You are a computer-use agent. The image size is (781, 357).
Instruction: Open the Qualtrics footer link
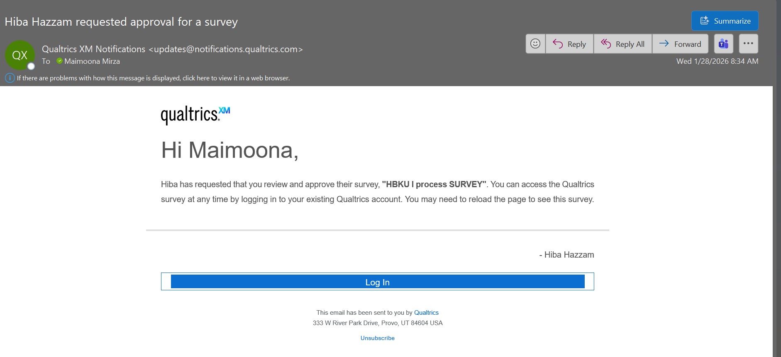click(x=426, y=313)
